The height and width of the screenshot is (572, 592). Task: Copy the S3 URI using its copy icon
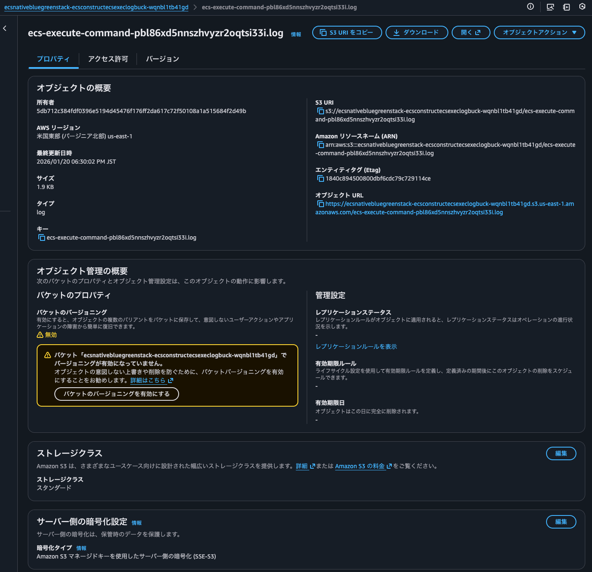pyautogui.click(x=320, y=111)
